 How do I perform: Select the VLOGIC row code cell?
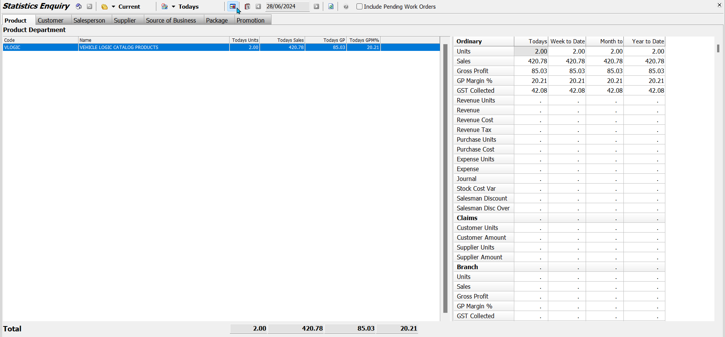coord(40,47)
